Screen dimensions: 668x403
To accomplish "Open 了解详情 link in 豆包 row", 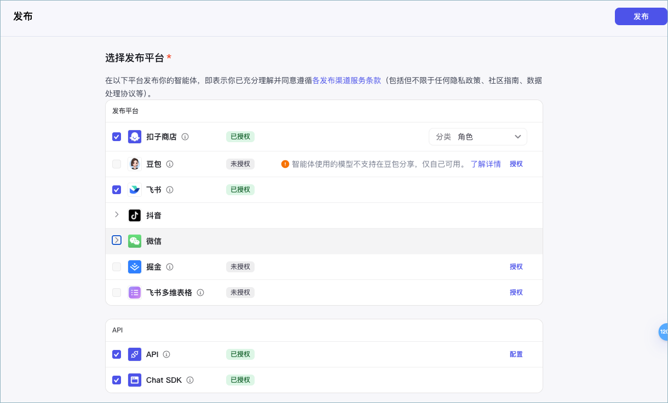I will point(486,164).
